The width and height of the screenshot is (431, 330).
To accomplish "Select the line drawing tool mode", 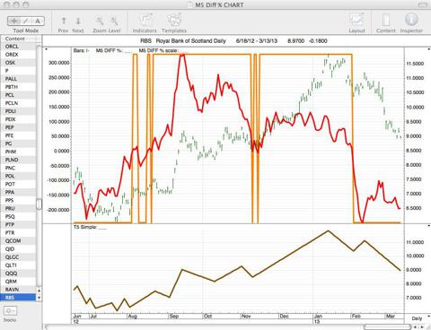I will coord(26,21).
